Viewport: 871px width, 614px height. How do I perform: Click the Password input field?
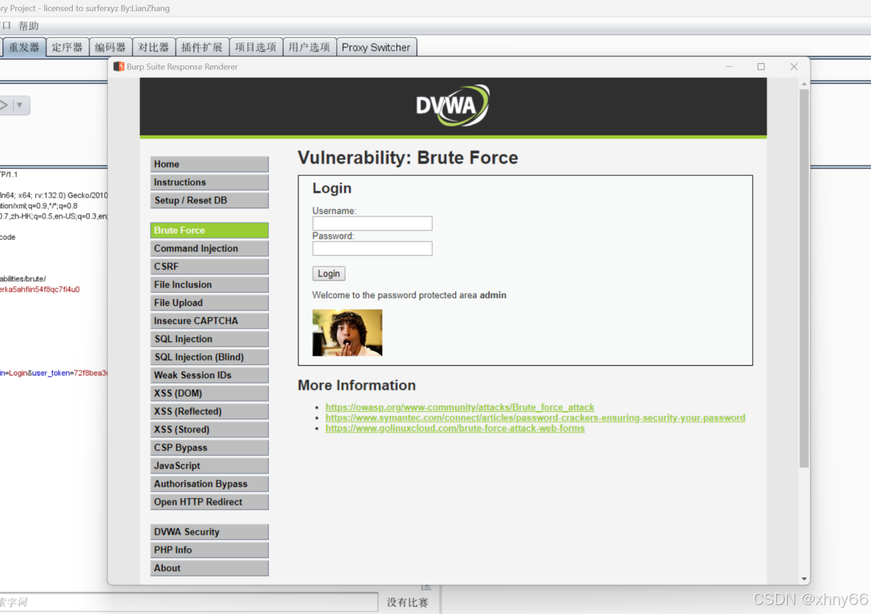coord(372,248)
